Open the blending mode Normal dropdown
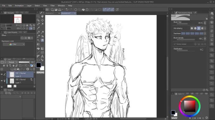The width and height of the screenshot is (215, 120). click(12, 62)
